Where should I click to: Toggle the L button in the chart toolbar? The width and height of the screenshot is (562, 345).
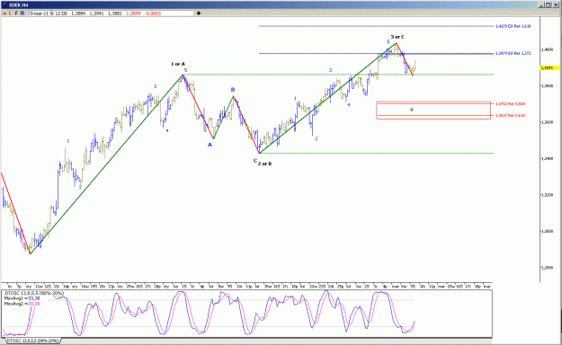pos(10,13)
